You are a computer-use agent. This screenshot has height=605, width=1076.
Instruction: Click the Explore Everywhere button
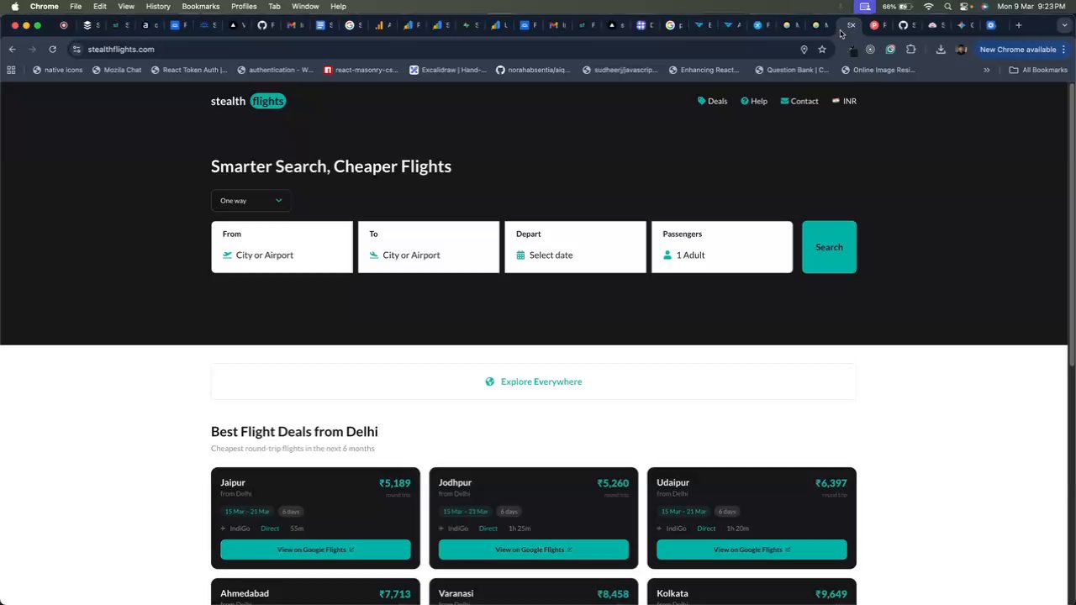click(534, 381)
